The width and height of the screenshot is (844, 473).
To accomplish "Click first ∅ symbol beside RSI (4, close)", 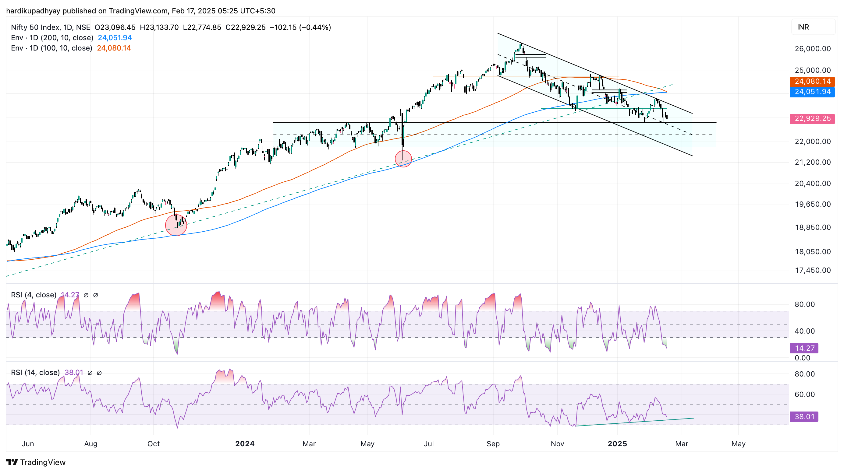I will [x=86, y=295].
